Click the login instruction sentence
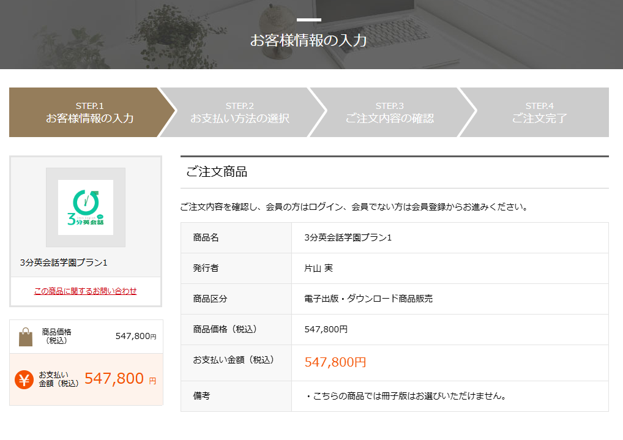Viewport: 623px width, 440px height. 354,207
